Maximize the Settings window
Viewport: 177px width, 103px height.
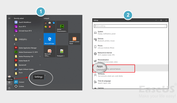coord(161,20)
